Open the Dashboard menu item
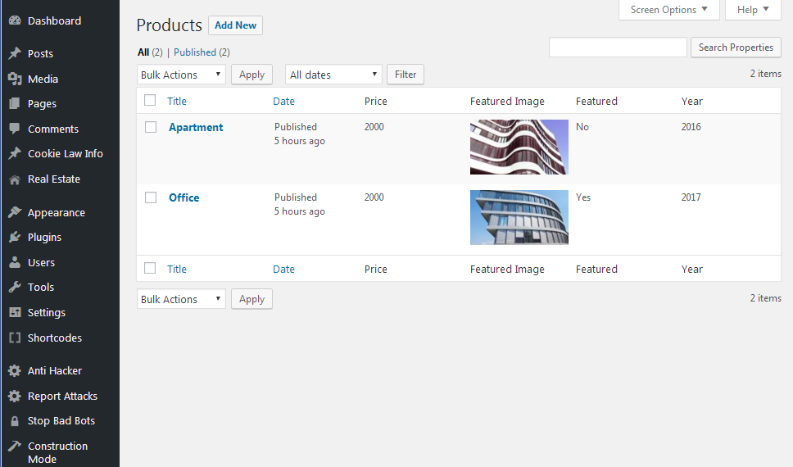The height and width of the screenshot is (467, 793). pyautogui.click(x=54, y=20)
